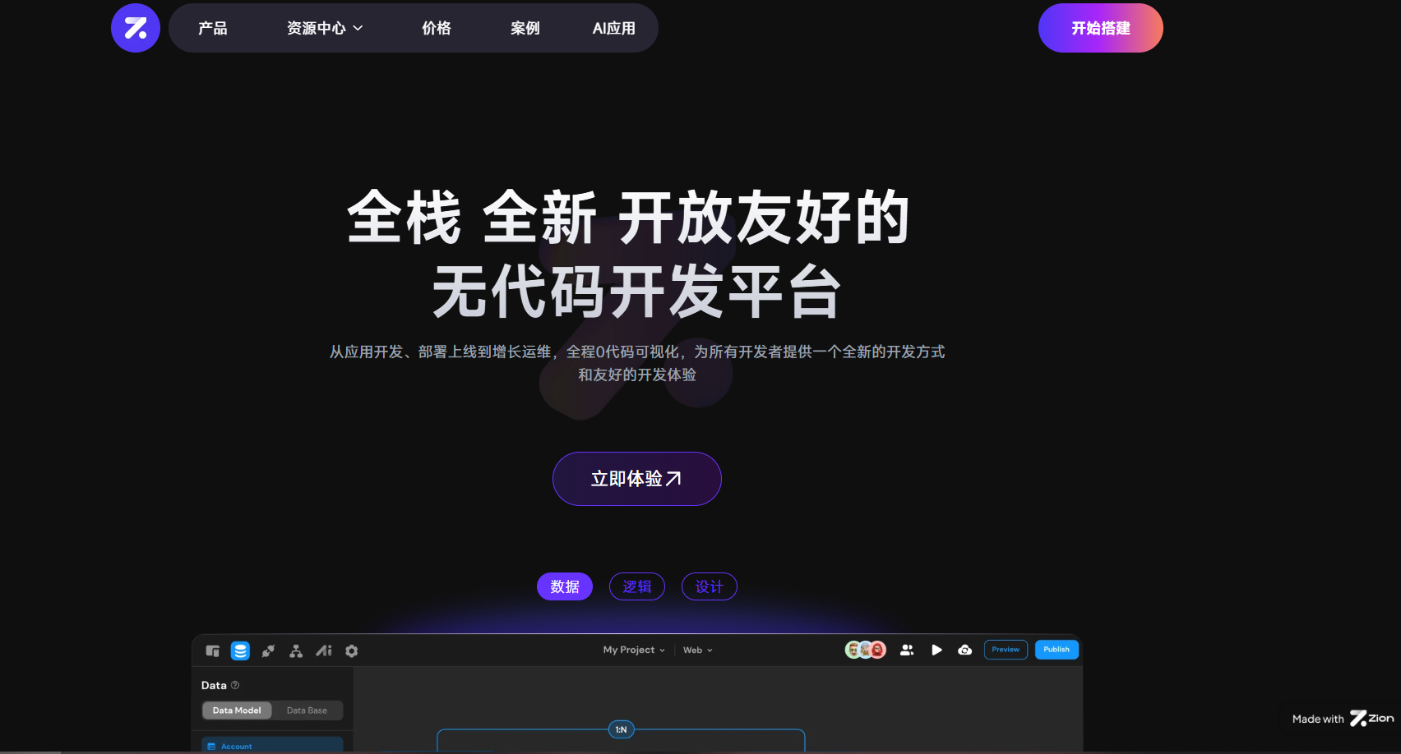Click the 产品 menu item
This screenshot has width=1401, height=754.
pyautogui.click(x=211, y=27)
